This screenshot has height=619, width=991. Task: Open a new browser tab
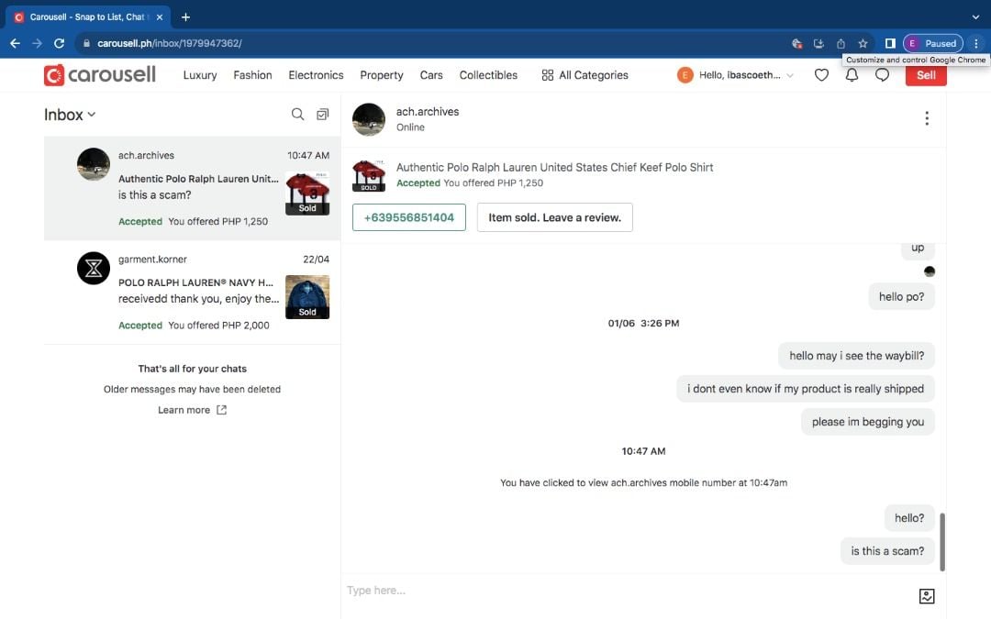185,17
